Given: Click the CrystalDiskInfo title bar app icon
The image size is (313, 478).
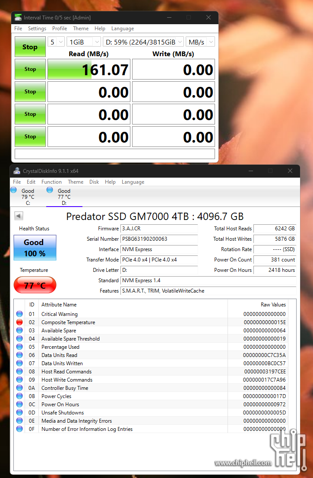Looking at the screenshot, I should pyautogui.click(x=17, y=171).
